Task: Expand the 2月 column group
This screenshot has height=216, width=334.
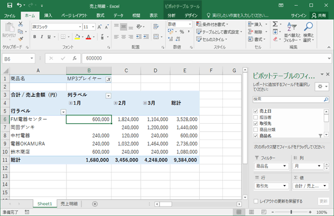Action: click(115, 103)
